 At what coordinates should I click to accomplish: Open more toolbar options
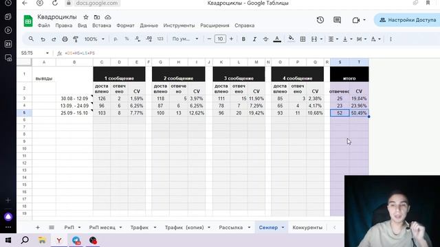pyautogui.click(x=390, y=39)
